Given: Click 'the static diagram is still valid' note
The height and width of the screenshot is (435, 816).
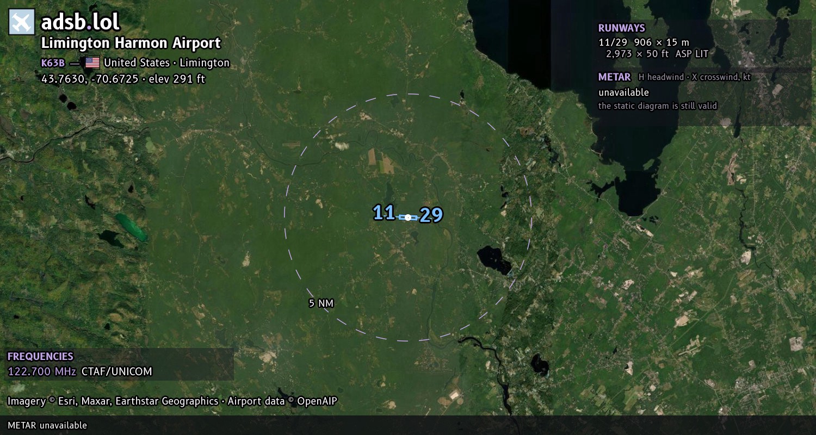Looking at the screenshot, I should [658, 106].
